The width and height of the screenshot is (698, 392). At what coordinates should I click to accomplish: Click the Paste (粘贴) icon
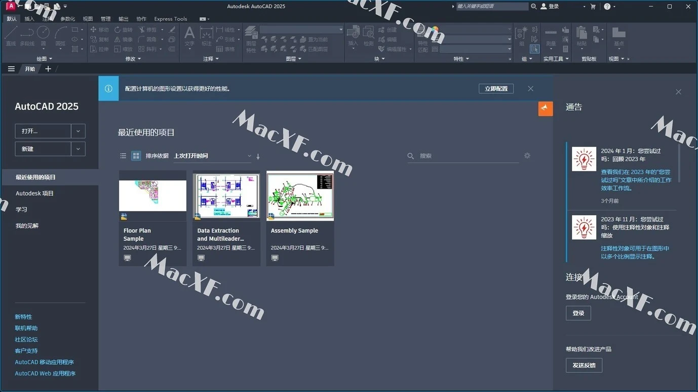coord(581,36)
